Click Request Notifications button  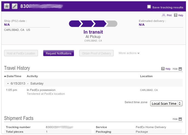click(x=59, y=53)
